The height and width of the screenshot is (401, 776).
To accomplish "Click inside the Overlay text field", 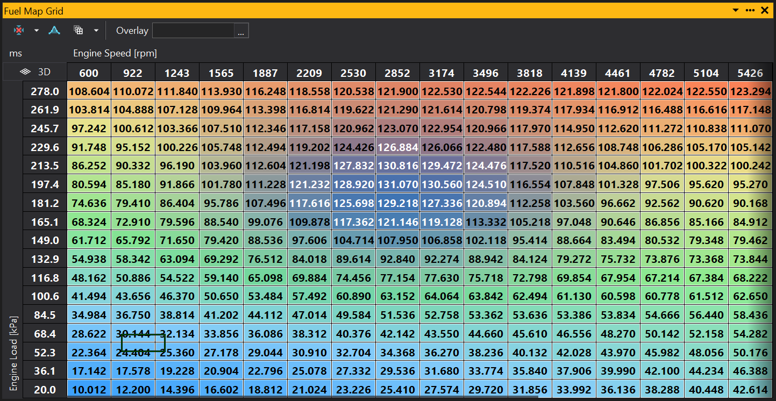I will click(193, 31).
